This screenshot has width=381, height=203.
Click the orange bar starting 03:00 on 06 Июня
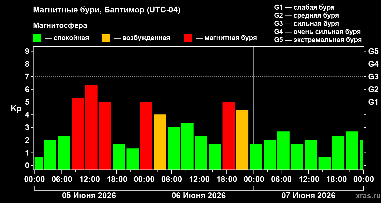click(x=160, y=142)
